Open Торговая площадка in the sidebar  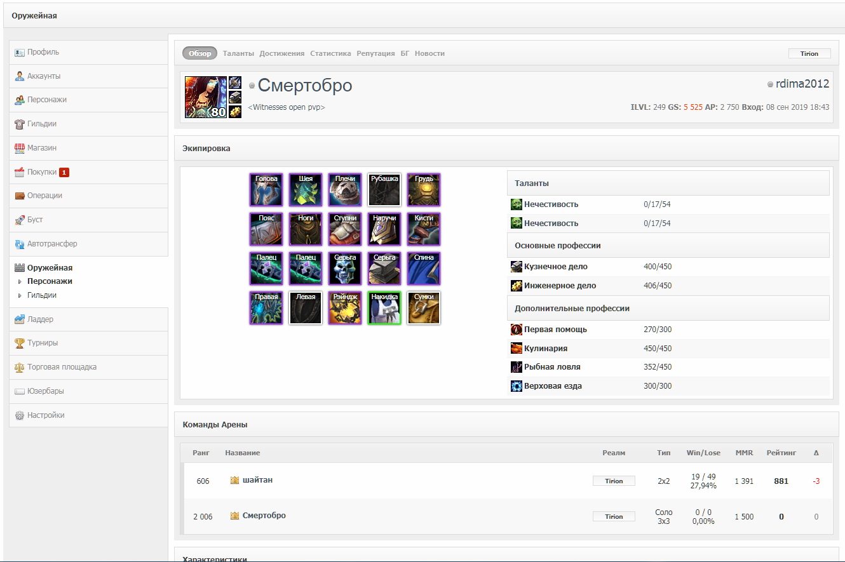click(88, 367)
